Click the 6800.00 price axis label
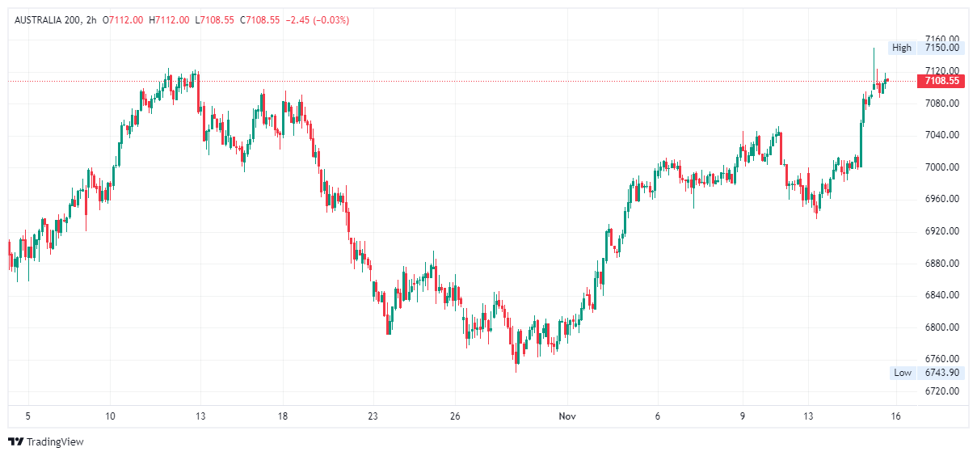 click(941, 327)
